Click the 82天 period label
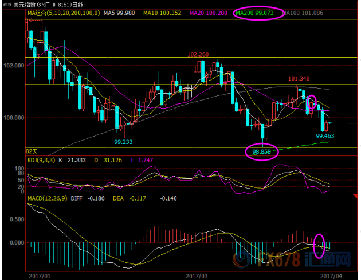The height and width of the screenshot is (280, 361). click(x=32, y=151)
